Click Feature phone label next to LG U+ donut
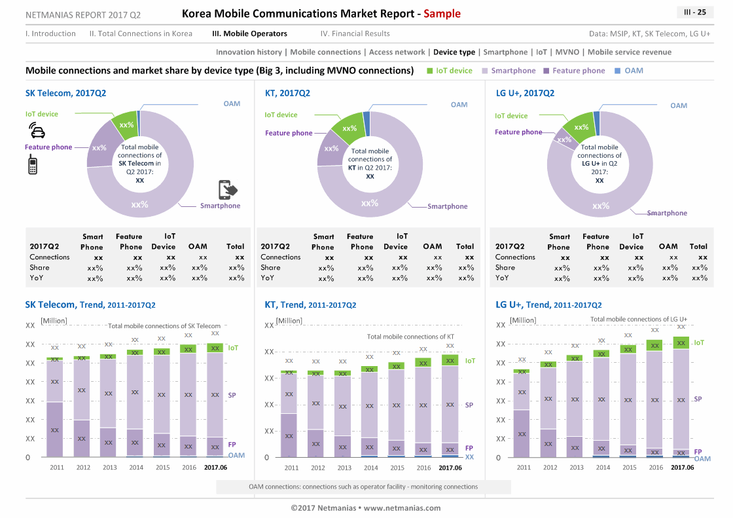The height and width of the screenshot is (518, 733). [518, 132]
